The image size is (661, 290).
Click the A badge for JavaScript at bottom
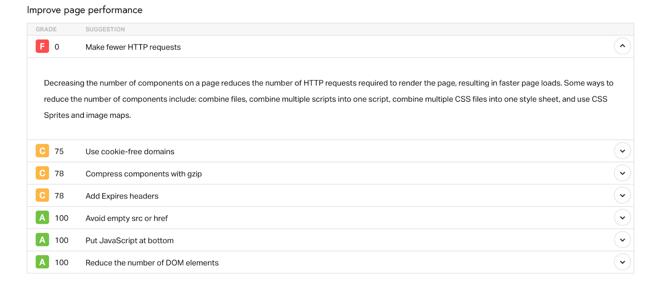tap(42, 240)
